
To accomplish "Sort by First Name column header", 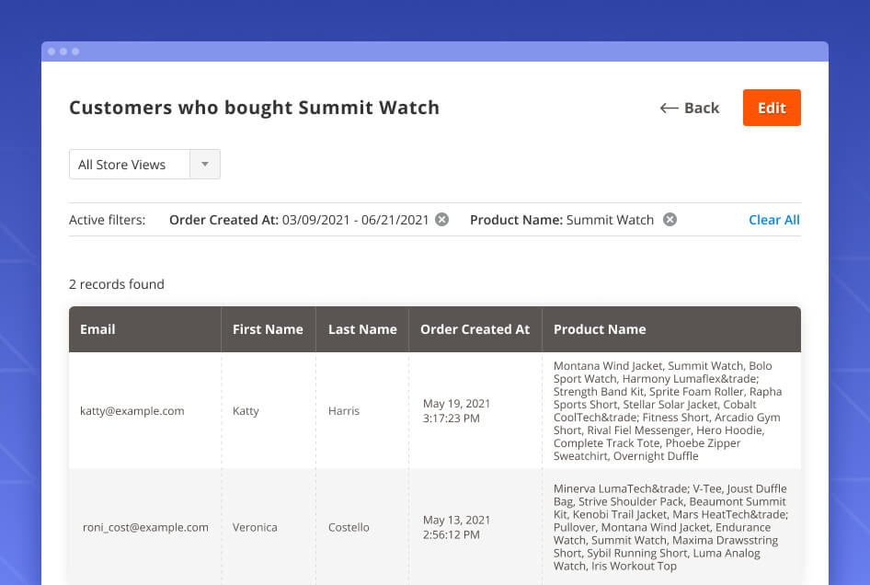I will 268,329.
